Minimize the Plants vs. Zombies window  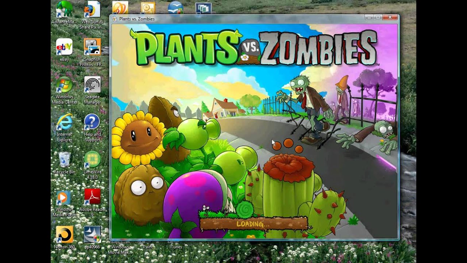coord(369,17)
